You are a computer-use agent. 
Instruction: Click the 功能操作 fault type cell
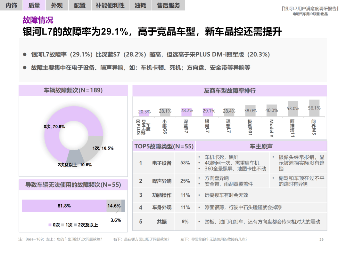(x=162, y=195)
